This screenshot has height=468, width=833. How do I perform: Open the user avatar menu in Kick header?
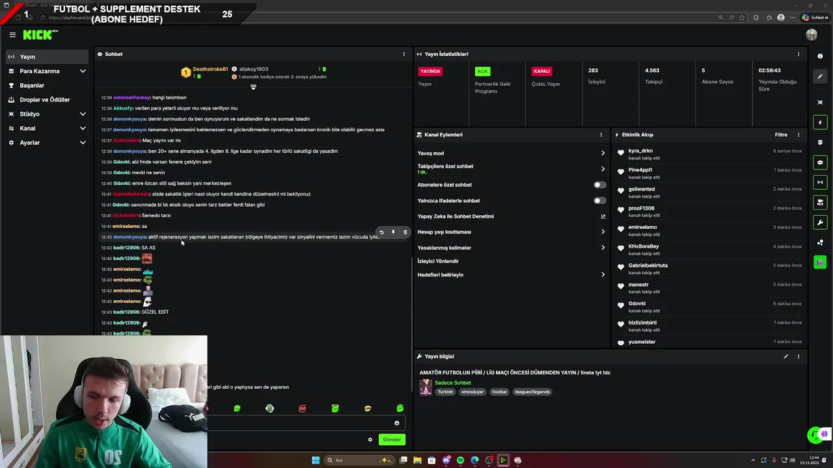coord(811,35)
